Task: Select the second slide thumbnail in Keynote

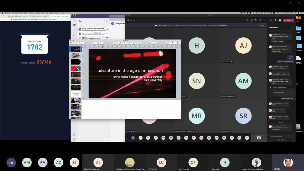Action: [76, 56]
